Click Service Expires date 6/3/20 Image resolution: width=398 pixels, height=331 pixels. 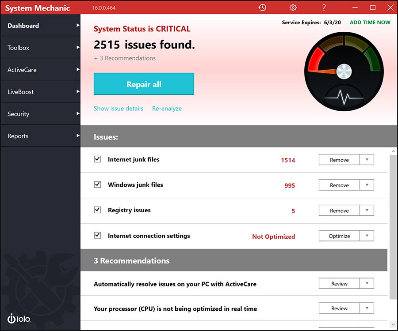(x=332, y=22)
